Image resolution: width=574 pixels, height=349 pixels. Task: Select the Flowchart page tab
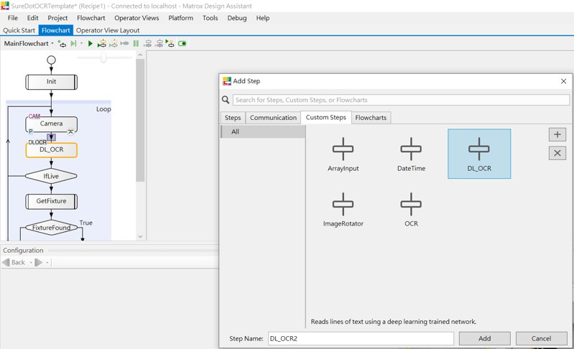click(55, 30)
